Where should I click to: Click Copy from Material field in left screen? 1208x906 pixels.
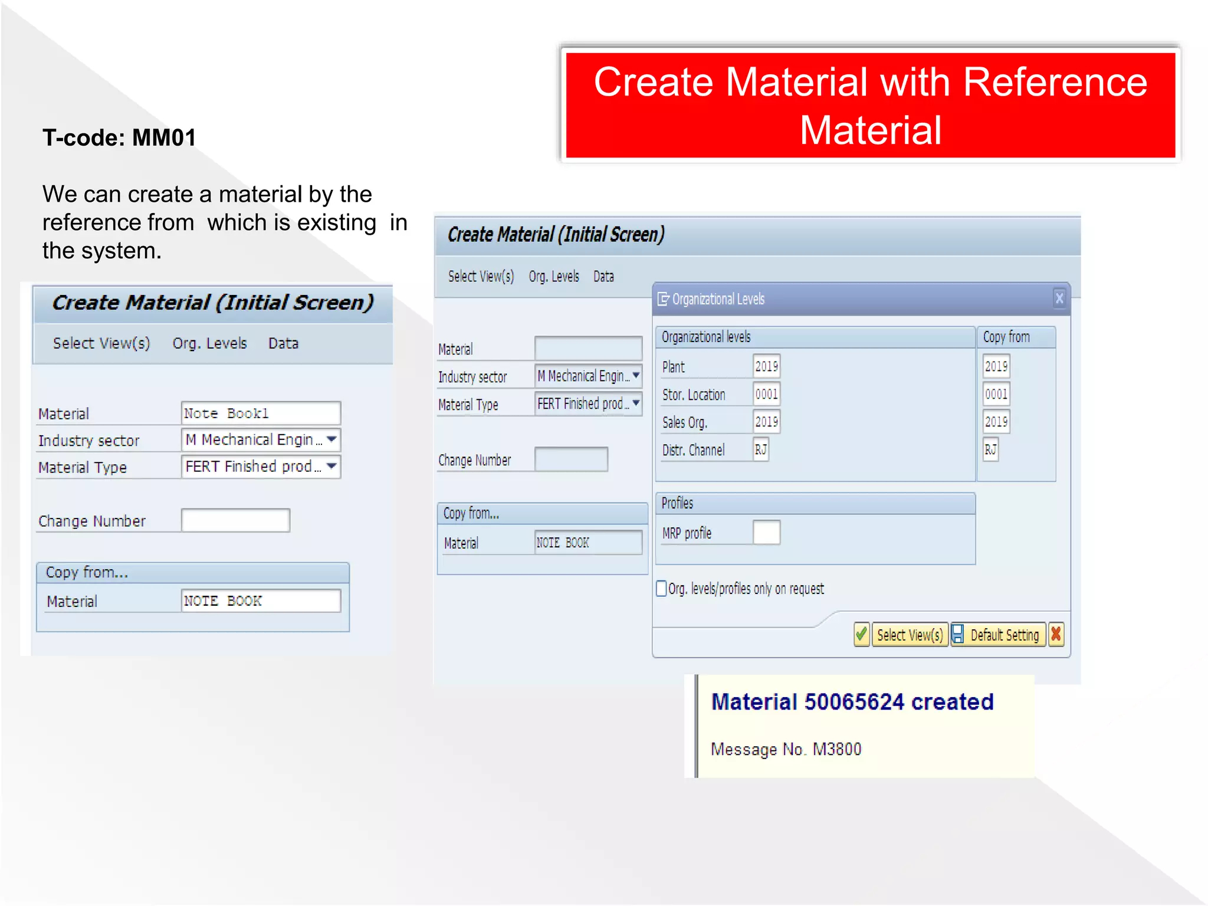(261, 600)
